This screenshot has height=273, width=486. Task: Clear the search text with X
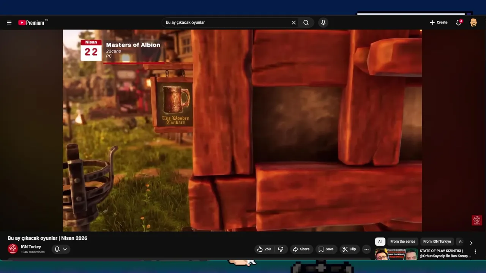[x=293, y=22]
